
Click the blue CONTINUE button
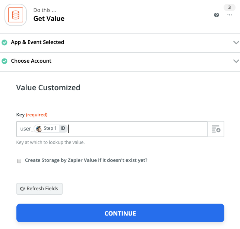[x=120, y=213]
